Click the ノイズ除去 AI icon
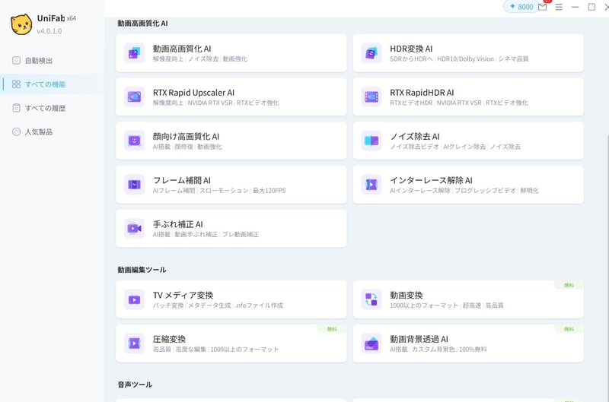The height and width of the screenshot is (402, 609). pos(371,141)
